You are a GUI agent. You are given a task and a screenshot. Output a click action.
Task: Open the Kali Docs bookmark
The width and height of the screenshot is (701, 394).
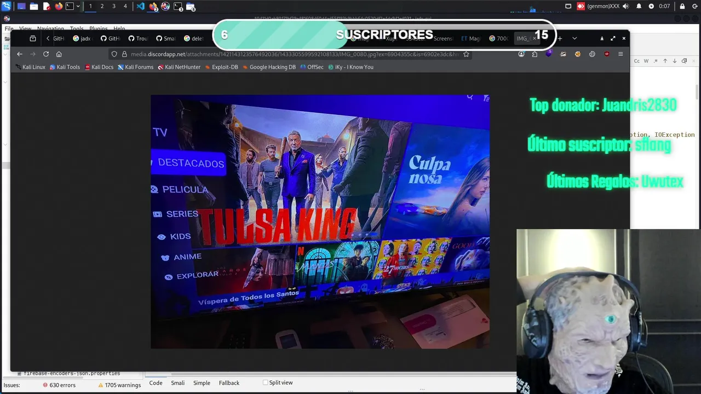pyautogui.click(x=99, y=67)
